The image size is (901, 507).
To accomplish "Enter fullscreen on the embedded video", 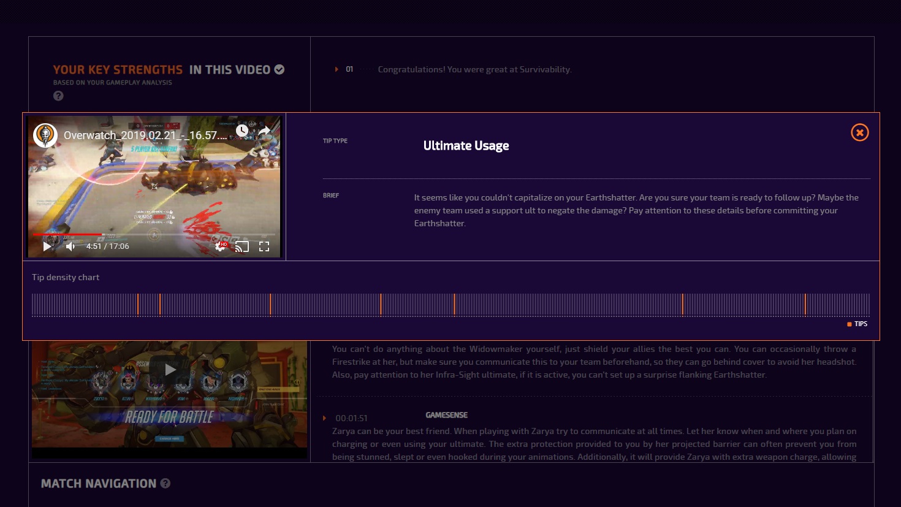I will (264, 246).
